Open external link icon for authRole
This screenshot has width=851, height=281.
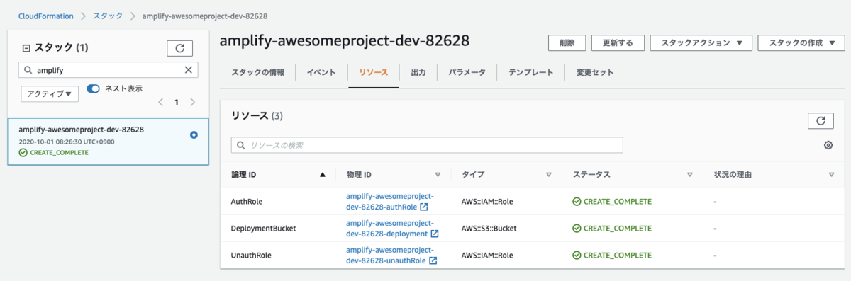coord(423,207)
